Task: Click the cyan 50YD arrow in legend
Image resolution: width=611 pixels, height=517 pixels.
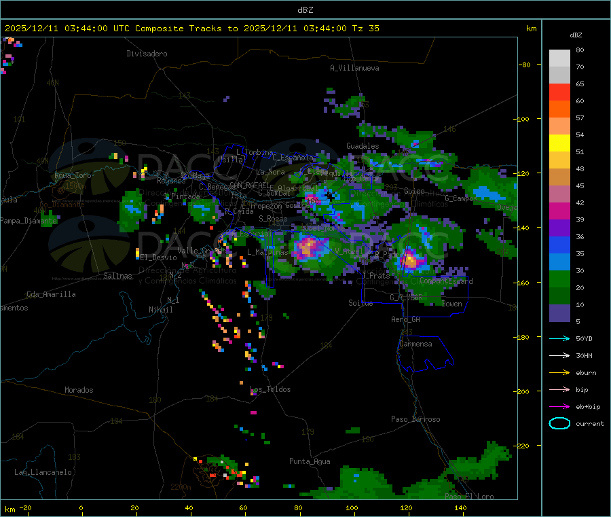Action: [x=559, y=338]
